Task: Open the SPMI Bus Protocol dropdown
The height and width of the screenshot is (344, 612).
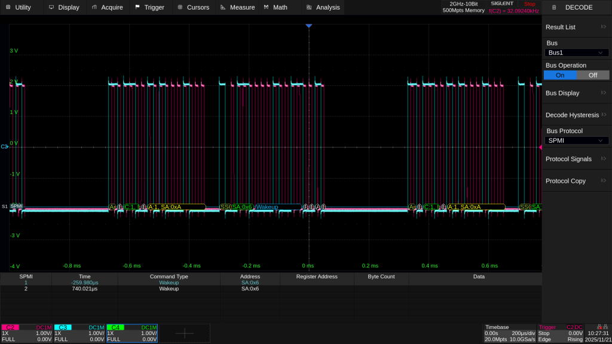Action: [577, 140]
